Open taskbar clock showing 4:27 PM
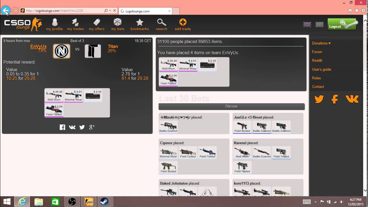Viewport: 368px width, 207px height. [355, 202]
